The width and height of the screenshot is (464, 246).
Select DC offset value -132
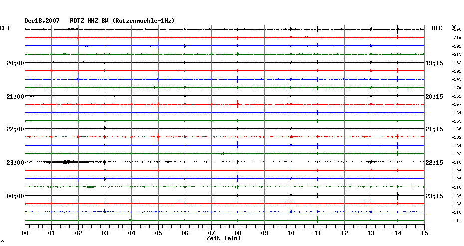(456, 137)
